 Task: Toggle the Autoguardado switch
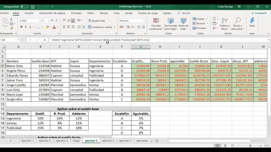(x=24, y=7)
